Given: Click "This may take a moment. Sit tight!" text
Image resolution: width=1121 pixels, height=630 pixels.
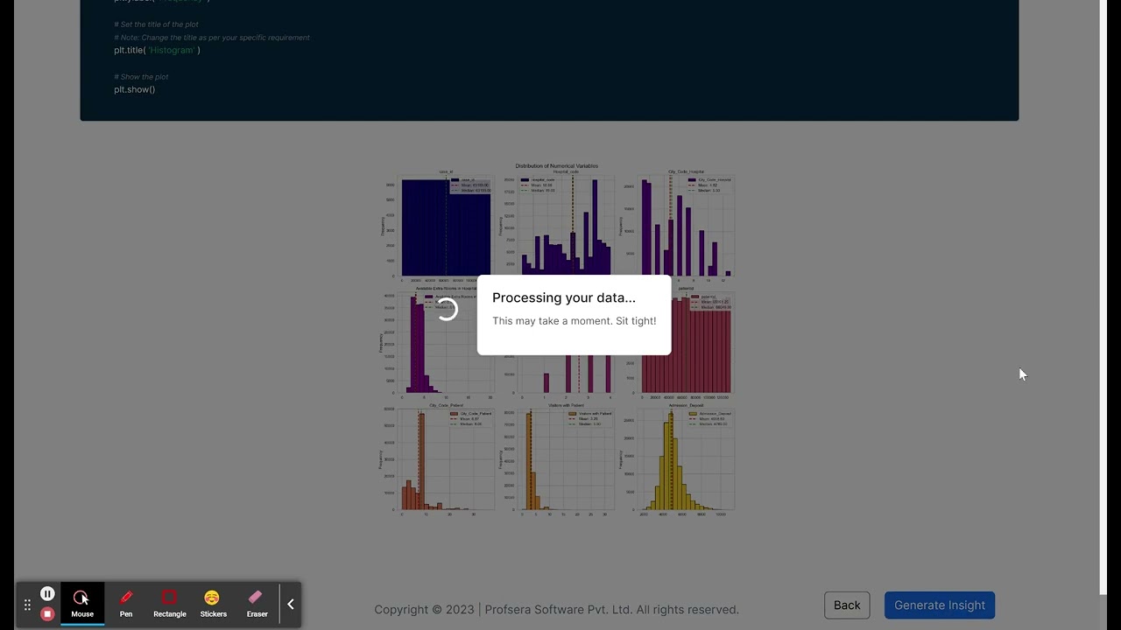Looking at the screenshot, I should (574, 321).
